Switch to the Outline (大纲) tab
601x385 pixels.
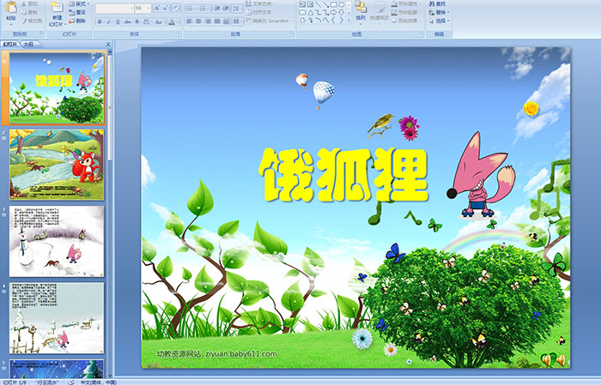(28, 43)
